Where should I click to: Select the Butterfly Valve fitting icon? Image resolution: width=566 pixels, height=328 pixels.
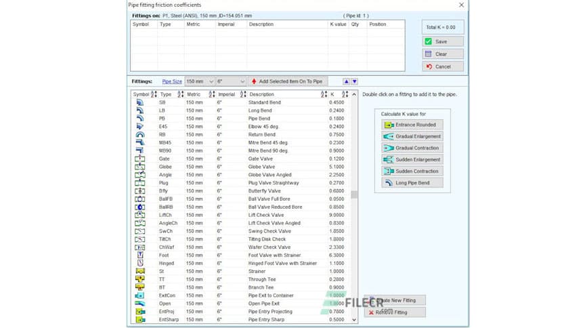coord(140,191)
